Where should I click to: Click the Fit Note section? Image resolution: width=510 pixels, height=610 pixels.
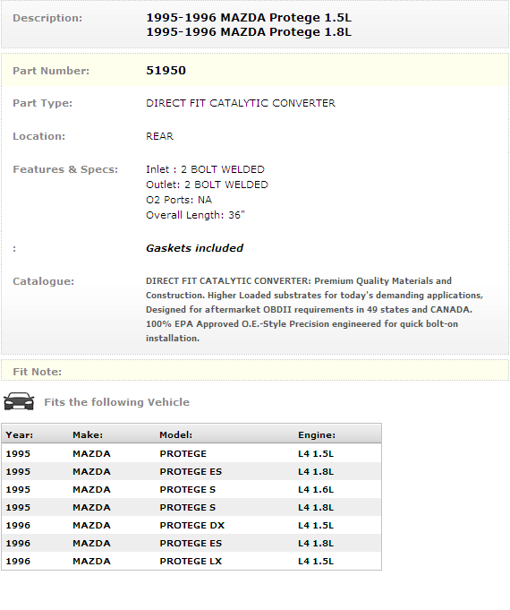(255, 371)
